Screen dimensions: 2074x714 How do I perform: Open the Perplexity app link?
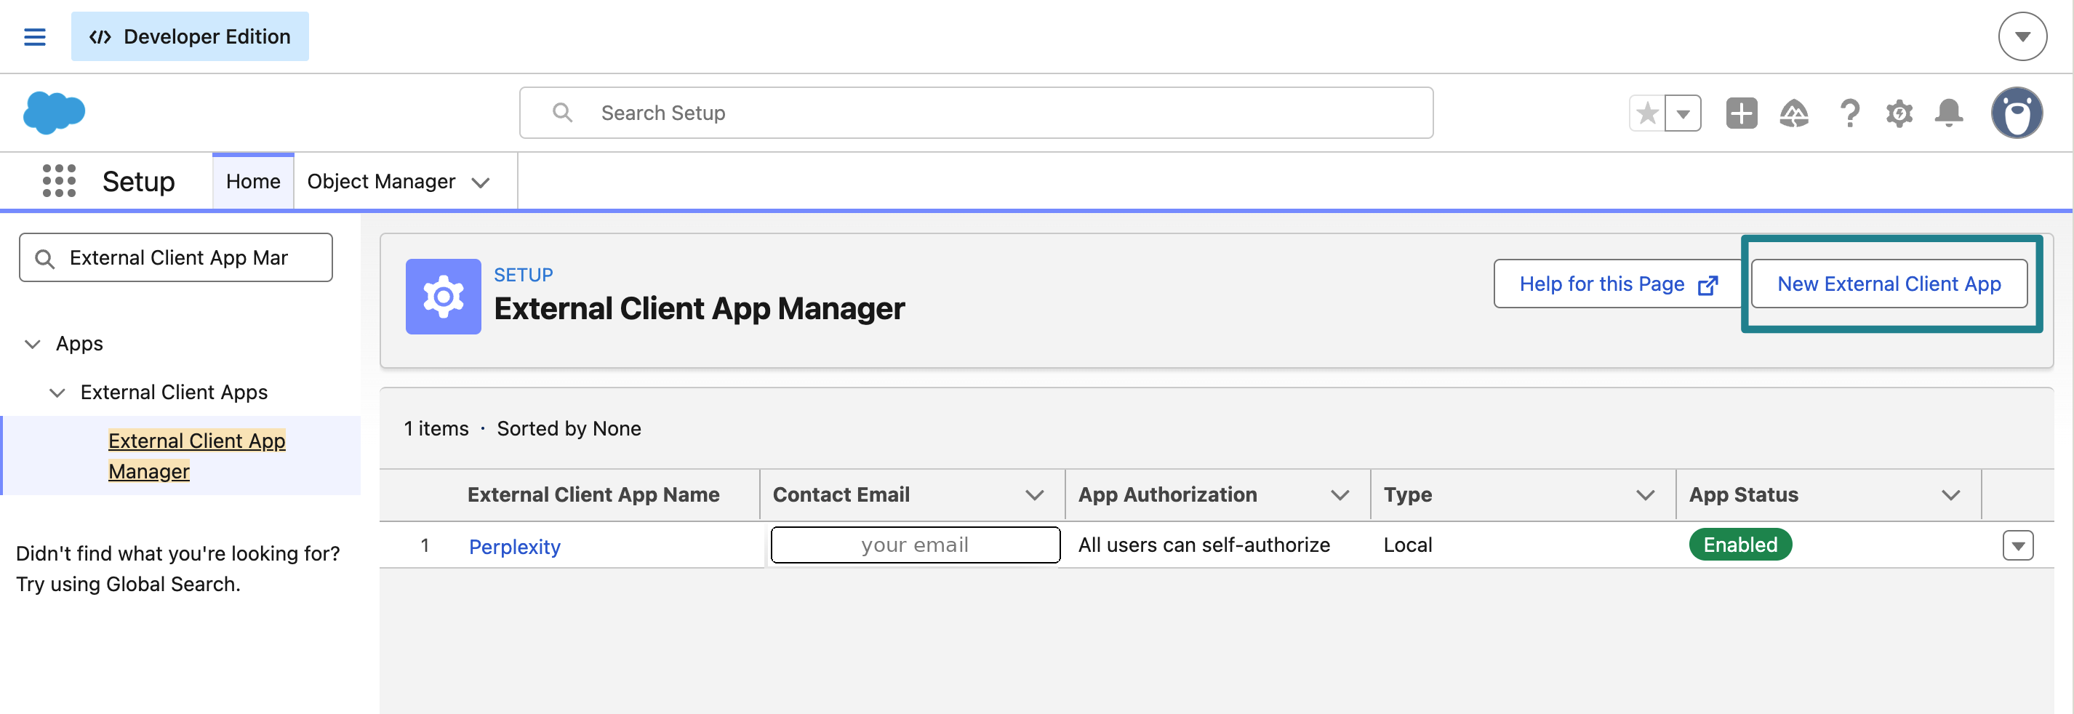[x=514, y=547]
